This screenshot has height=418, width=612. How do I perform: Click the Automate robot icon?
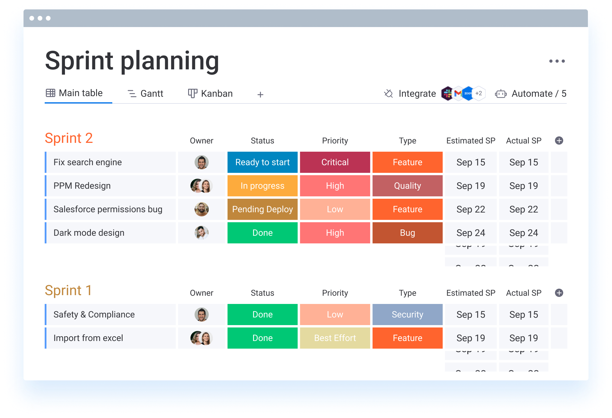(501, 94)
